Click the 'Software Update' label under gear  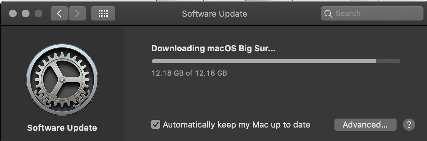(x=62, y=128)
